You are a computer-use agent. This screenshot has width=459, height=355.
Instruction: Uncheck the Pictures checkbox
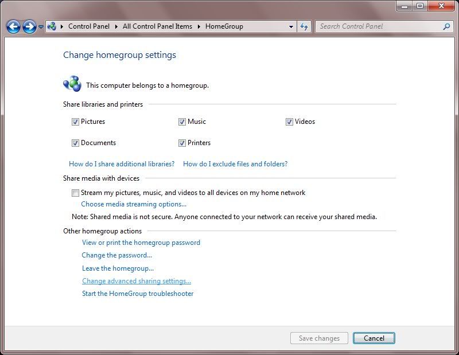(x=75, y=122)
